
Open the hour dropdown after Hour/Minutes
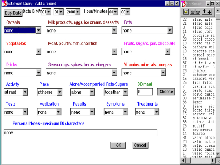click(115, 12)
